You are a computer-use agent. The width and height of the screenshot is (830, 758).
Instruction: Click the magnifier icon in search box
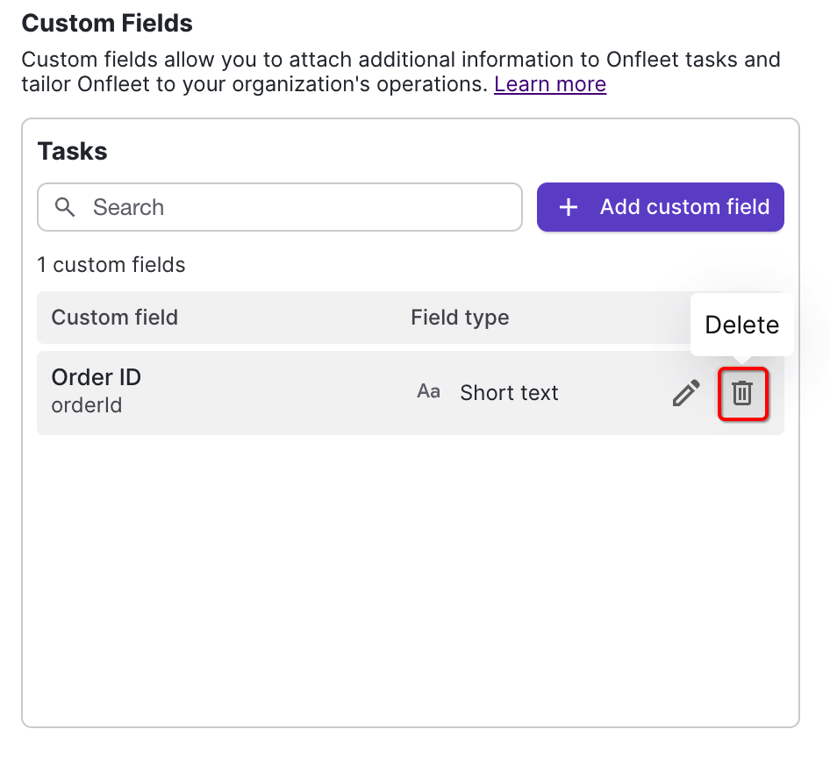(x=65, y=207)
